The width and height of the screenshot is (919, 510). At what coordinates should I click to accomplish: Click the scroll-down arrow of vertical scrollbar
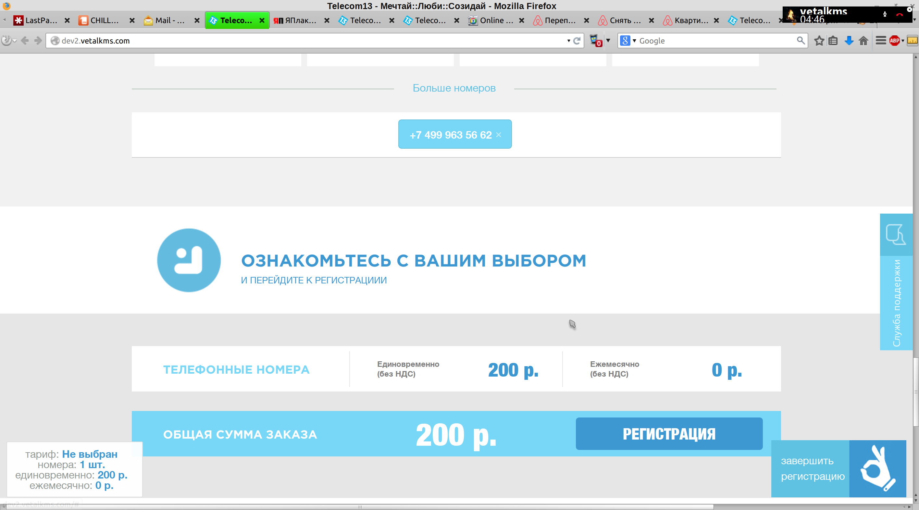915,500
